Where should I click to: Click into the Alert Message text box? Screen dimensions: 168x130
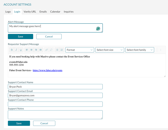tap(55, 28)
